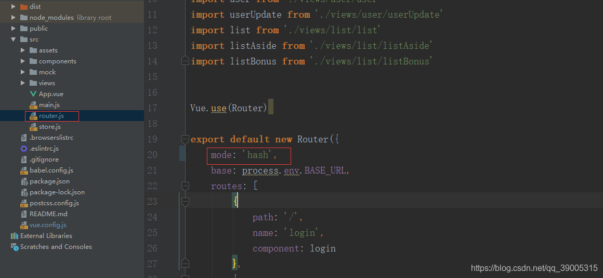Click the JS icon beside store.js

33,126
